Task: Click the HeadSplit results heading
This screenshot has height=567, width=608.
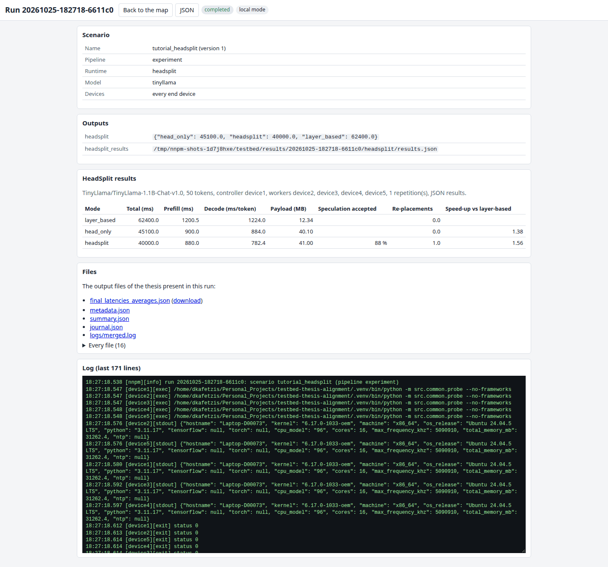Action: click(x=109, y=179)
